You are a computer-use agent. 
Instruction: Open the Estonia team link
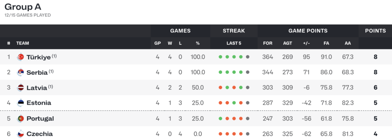click(39, 103)
